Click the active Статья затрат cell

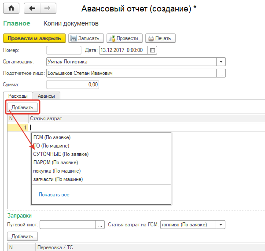point(147,127)
